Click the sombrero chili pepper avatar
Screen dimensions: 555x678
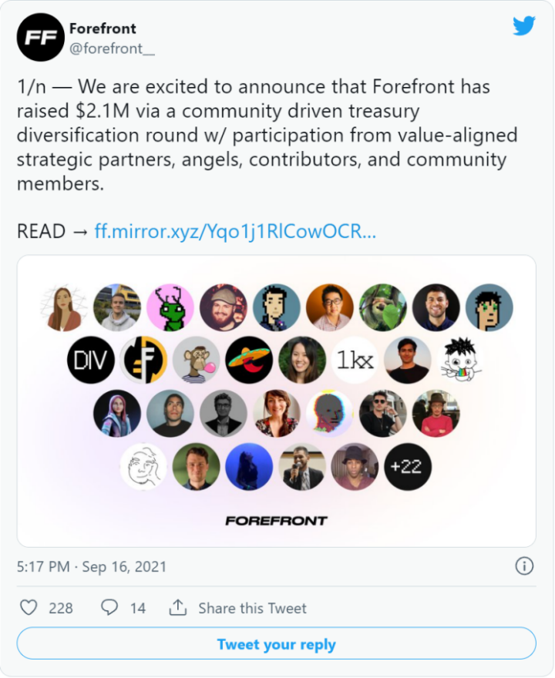click(249, 361)
